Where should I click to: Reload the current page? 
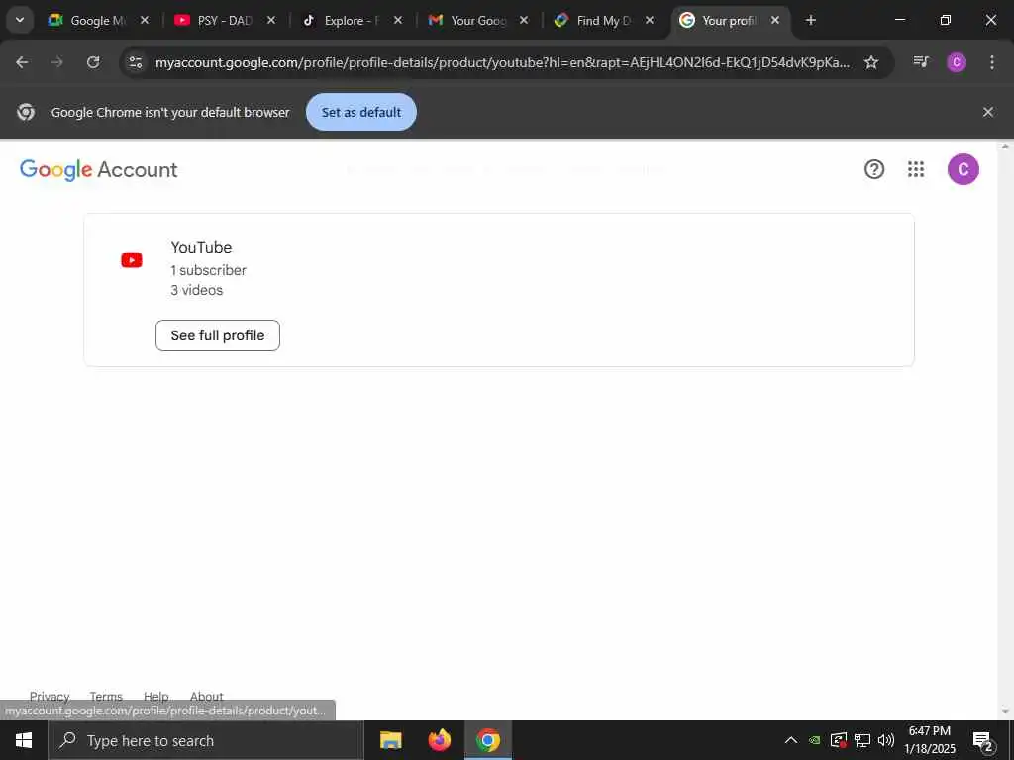tap(93, 62)
